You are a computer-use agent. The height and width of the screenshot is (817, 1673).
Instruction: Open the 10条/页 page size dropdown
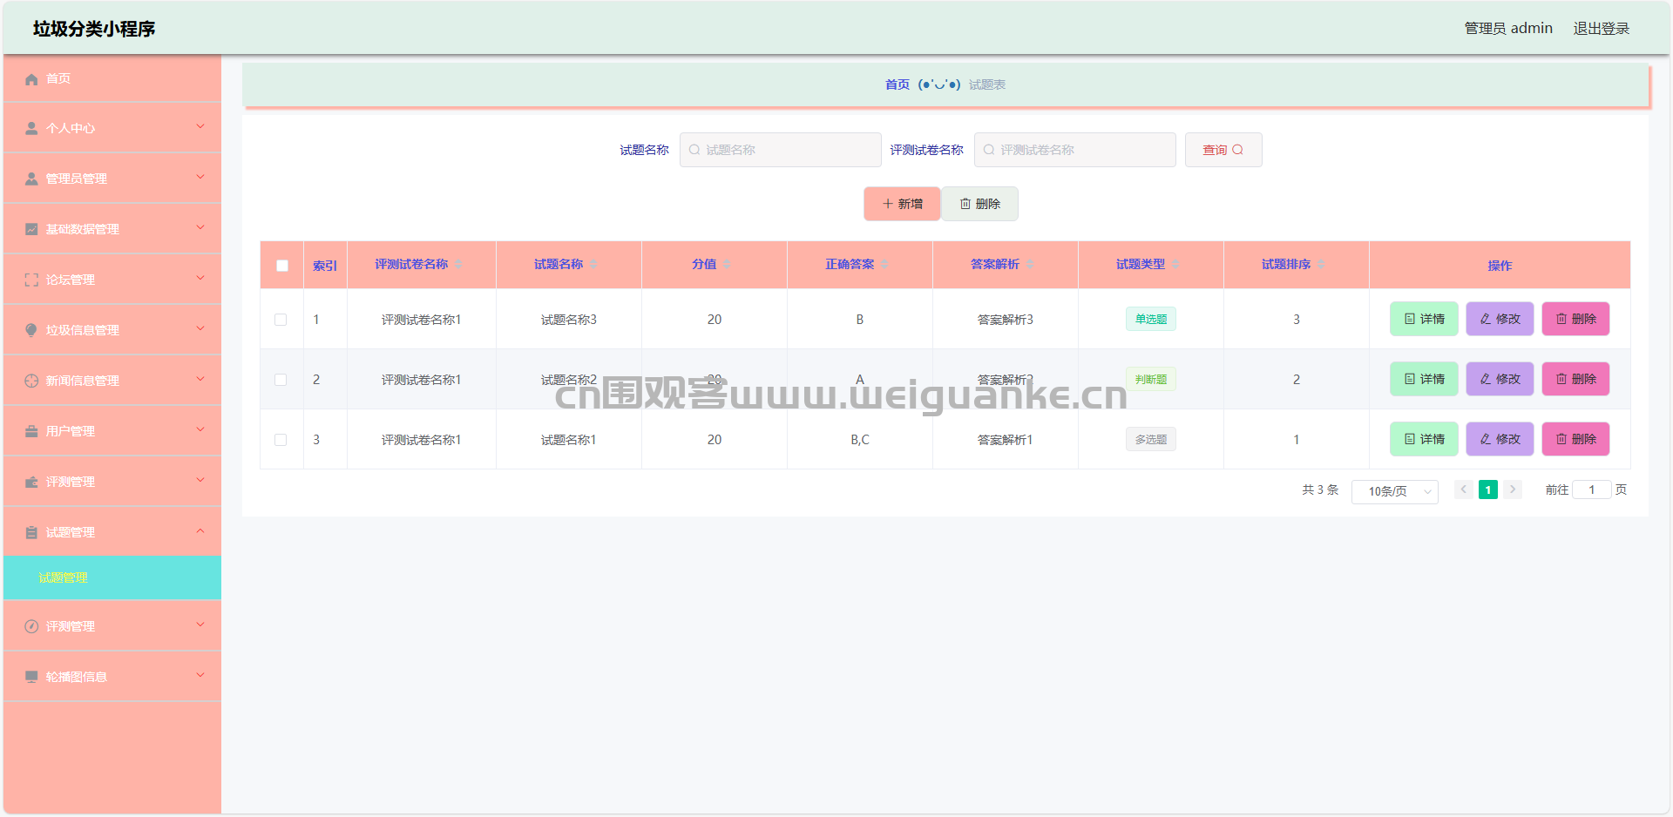click(1394, 491)
